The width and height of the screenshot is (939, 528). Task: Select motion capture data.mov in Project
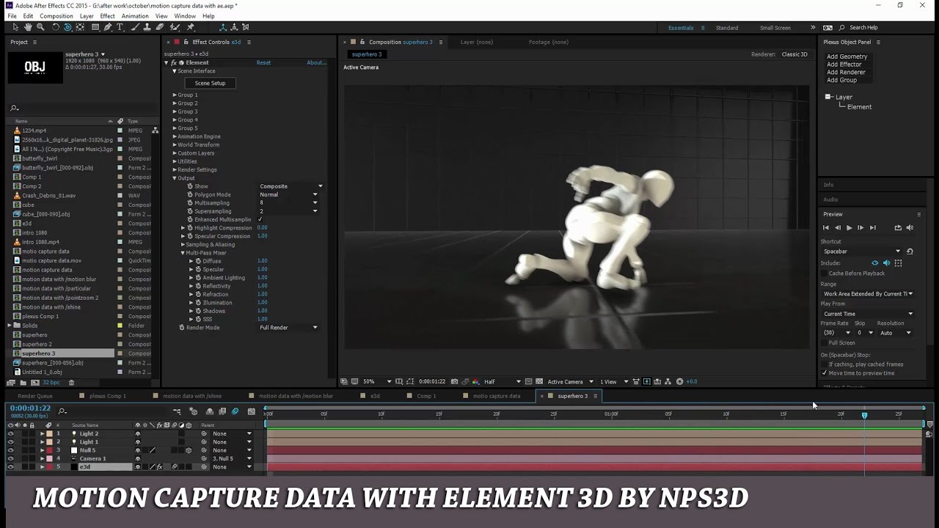[51, 260]
